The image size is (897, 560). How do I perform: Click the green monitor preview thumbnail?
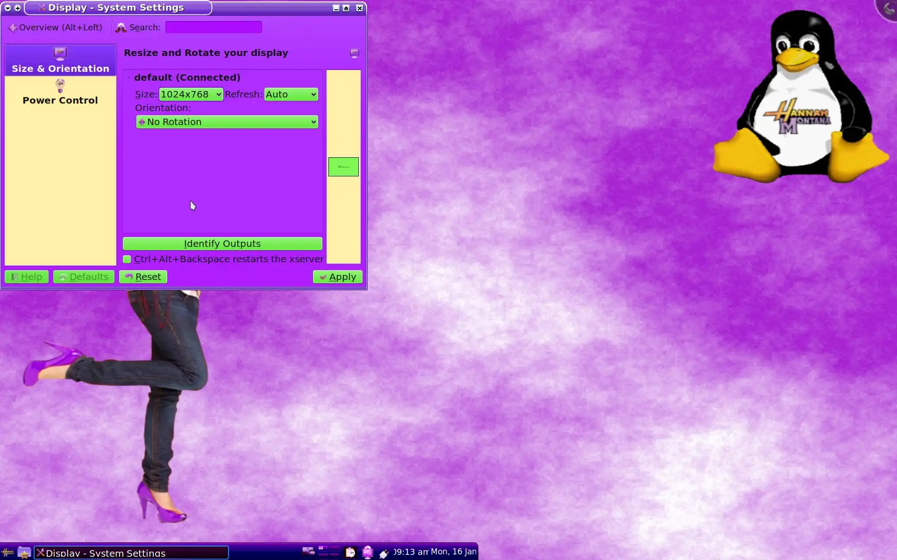[x=343, y=167]
